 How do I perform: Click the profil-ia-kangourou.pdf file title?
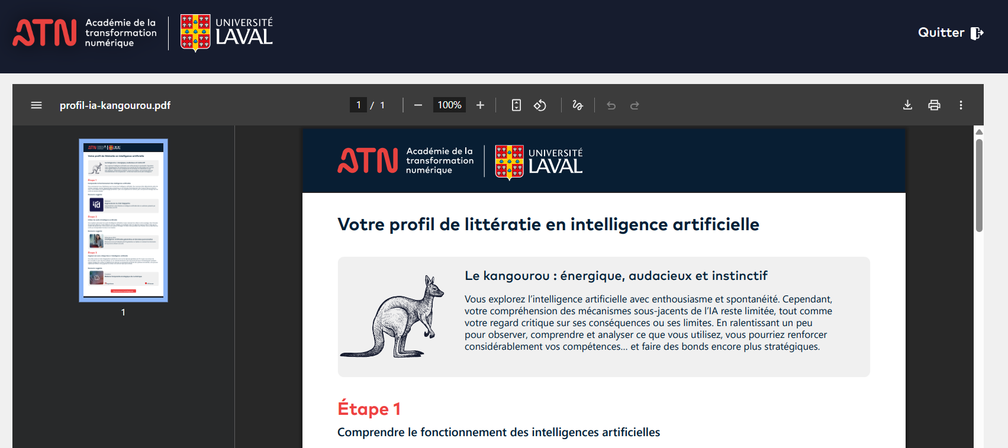115,105
